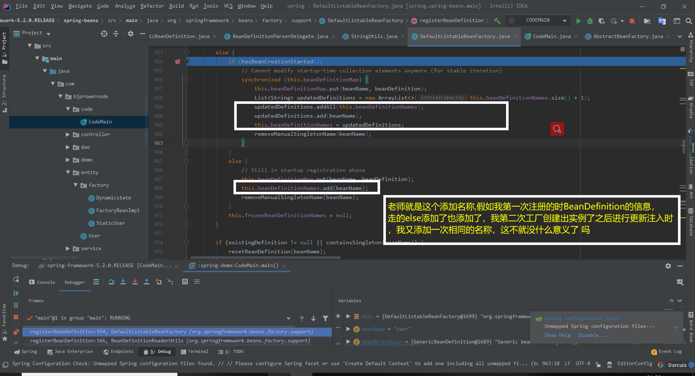Expand the beanName variable node
The height and width of the screenshot is (376, 695).
click(348, 329)
